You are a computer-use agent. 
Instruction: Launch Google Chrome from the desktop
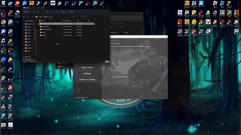[3, 23]
